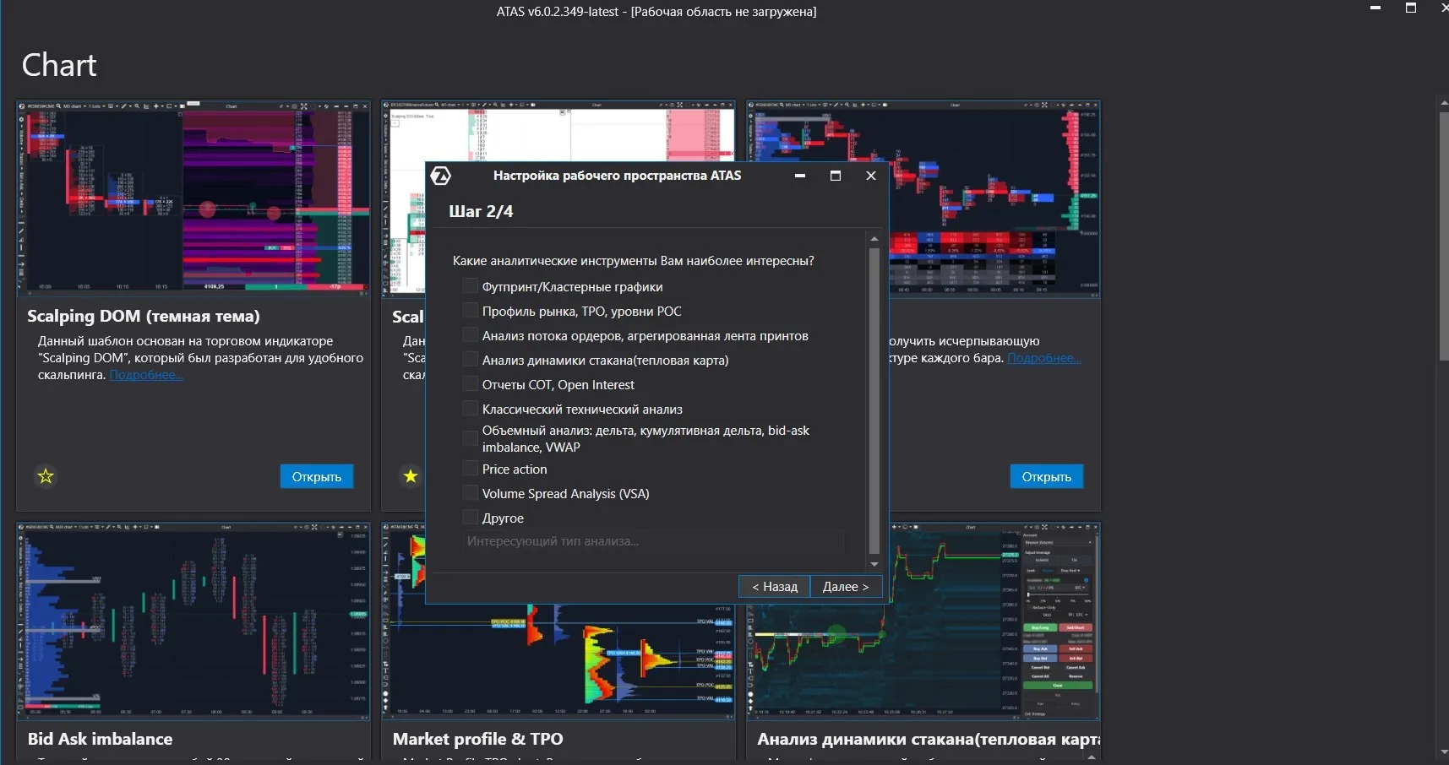1449x765 pixels.
Task: Click Открыть below the каждого бара description
Action: [1047, 476]
